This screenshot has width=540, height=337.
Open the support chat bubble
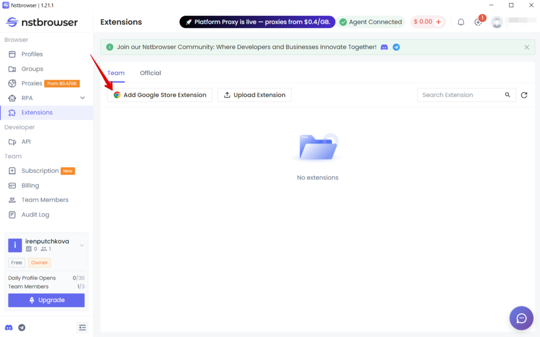522,318
